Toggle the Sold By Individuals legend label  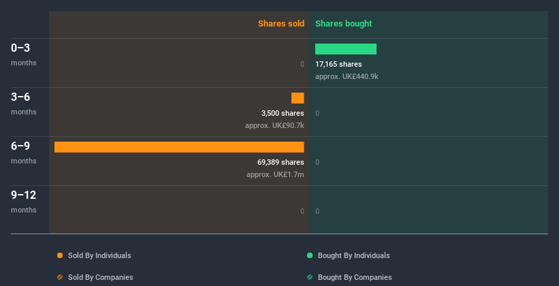pyautogui.click(x=99, y=255)
